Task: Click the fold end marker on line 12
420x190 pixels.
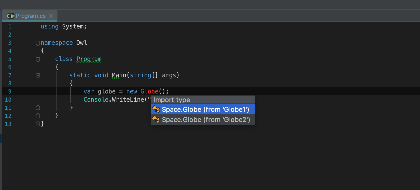Action: (38, 116)
